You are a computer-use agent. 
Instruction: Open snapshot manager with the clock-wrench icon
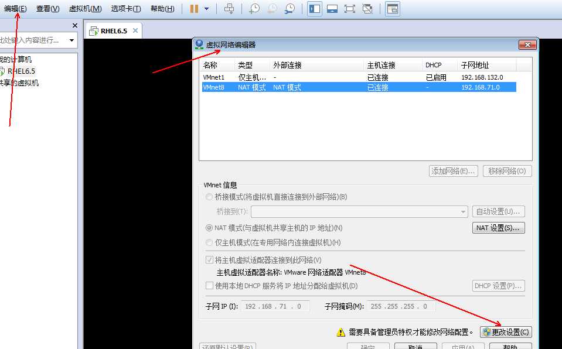[x=289, y=9]
